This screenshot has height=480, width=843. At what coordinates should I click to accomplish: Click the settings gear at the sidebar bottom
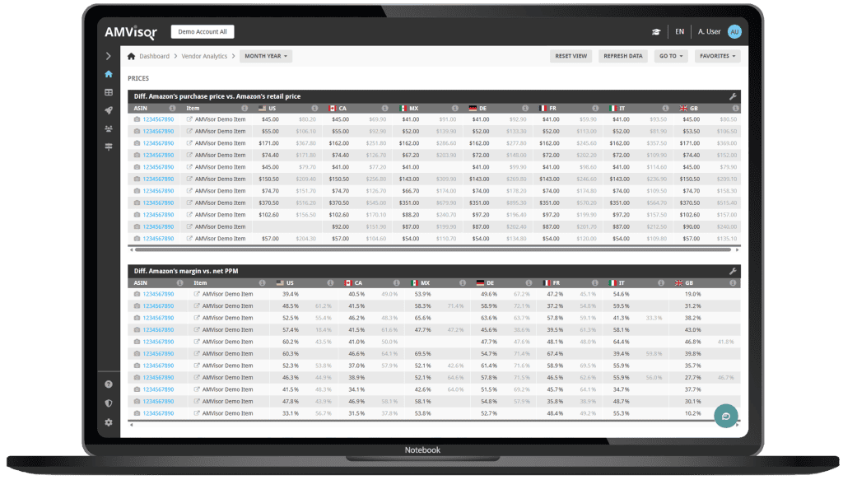pyautogui.click(x=108, y=422)
